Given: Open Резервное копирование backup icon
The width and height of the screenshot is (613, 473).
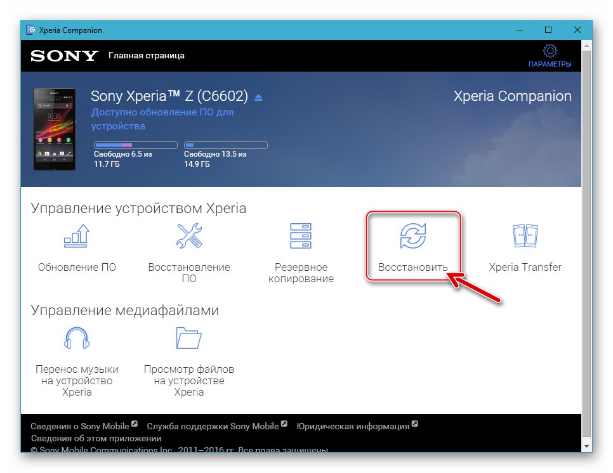Looking at the screenshot, I should tap(301, 236).
